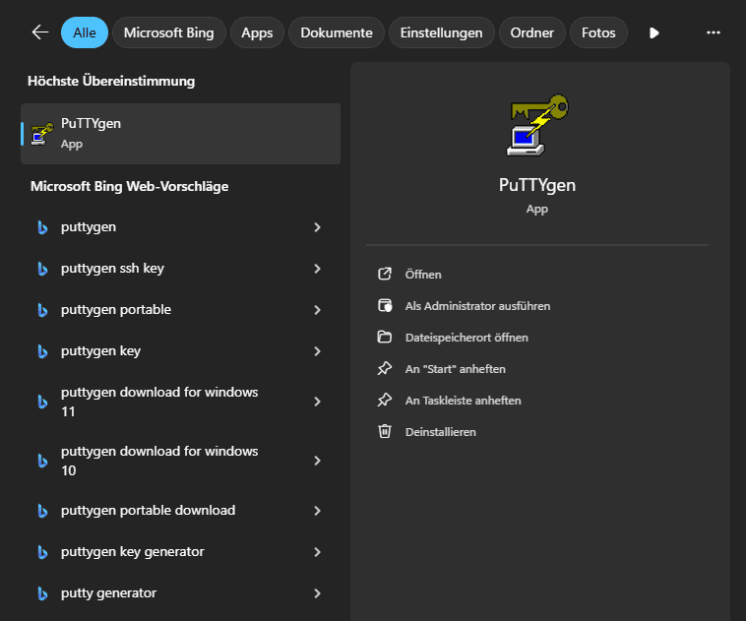Open the three-dots options menu
The width and height of the screenshot is (746, 621).
[714, 32]
